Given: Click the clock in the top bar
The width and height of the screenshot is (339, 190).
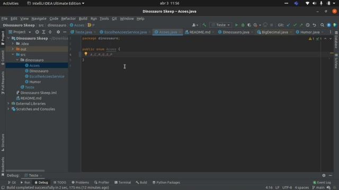Looking at the screenshot, I should [169, 3].
